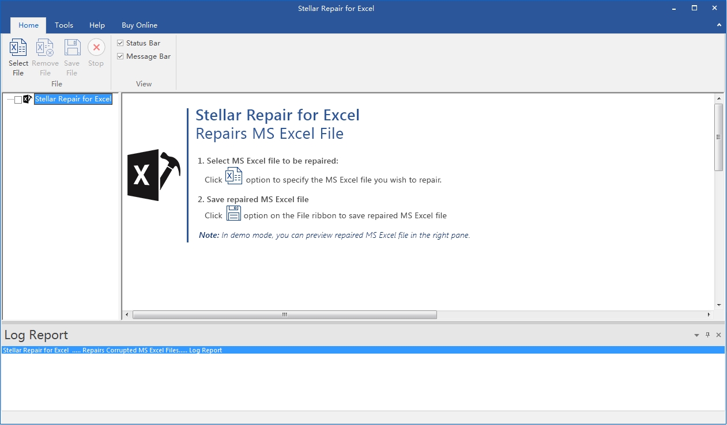Click the Excel hammer logo in preview
This screenshot has width=727, height=425.
pos(153,175)
